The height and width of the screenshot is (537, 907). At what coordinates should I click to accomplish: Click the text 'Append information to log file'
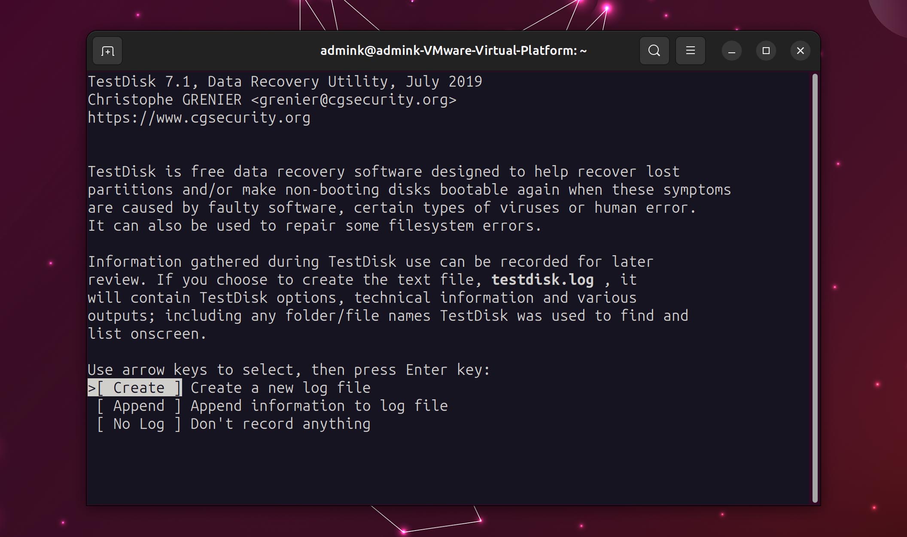pos(319,406)
